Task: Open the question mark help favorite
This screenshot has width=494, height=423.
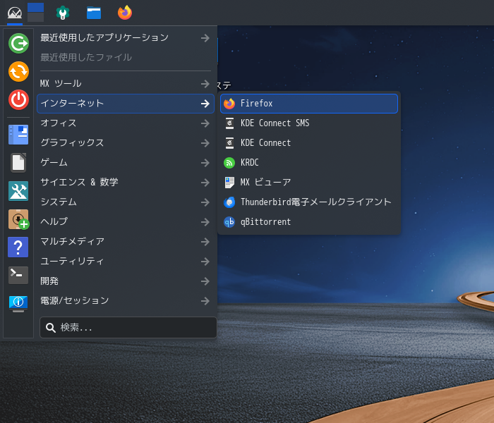Action: click(18, 247)
